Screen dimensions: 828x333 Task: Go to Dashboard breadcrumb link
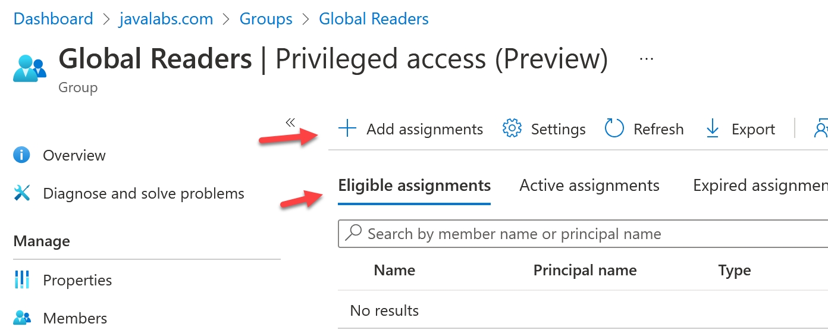(54, 18)
